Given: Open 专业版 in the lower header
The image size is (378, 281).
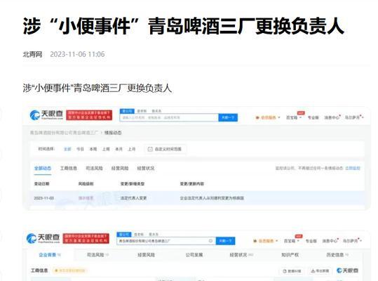Looking at the screenshot, I should point(311,241).
